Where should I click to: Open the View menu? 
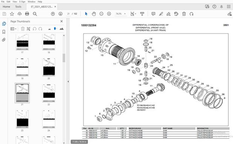pos(15,2)
